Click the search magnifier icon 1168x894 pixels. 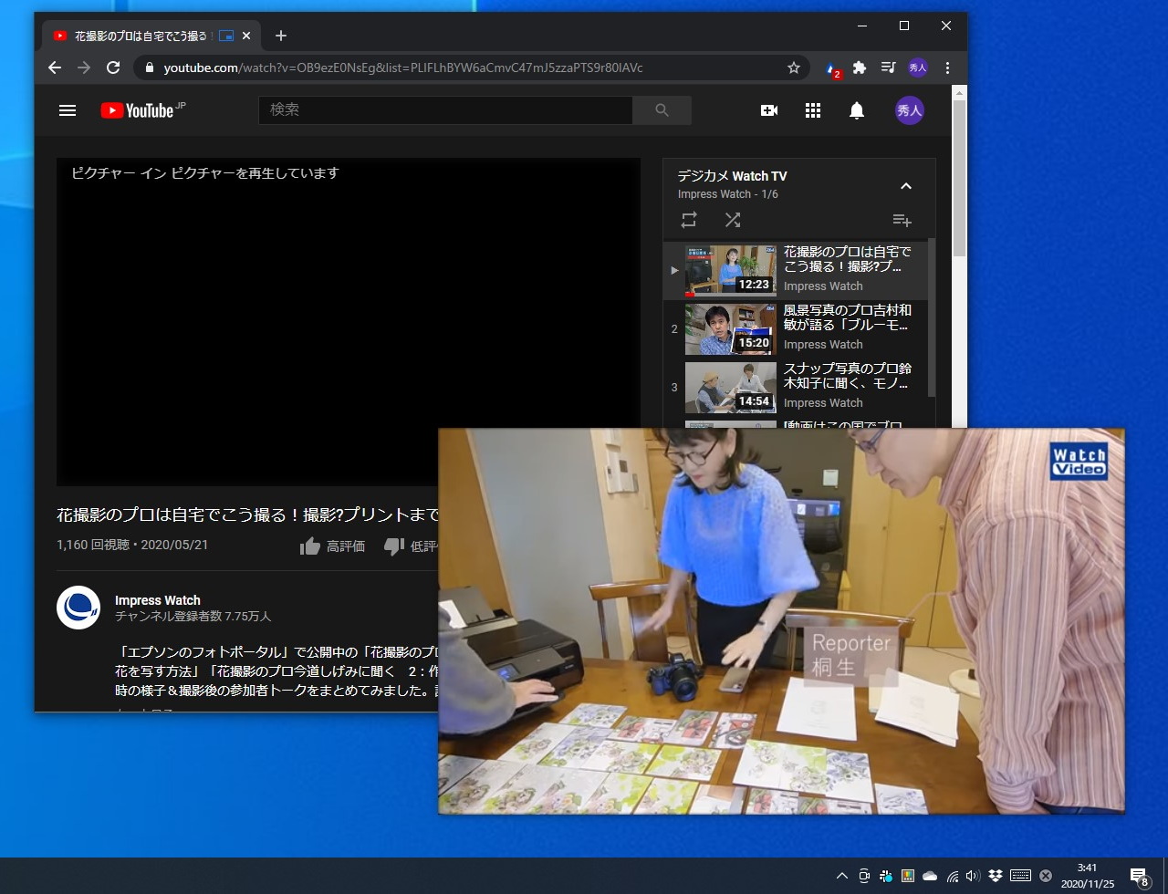662,109
